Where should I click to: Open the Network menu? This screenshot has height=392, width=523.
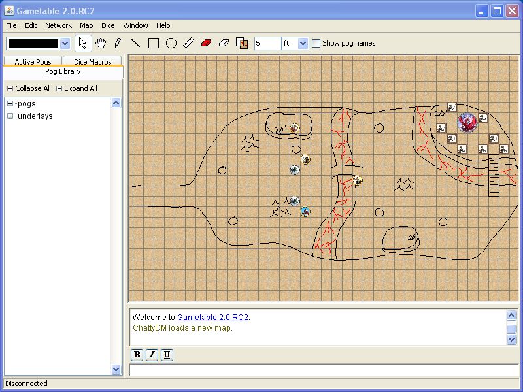click(x=58, y=25)
